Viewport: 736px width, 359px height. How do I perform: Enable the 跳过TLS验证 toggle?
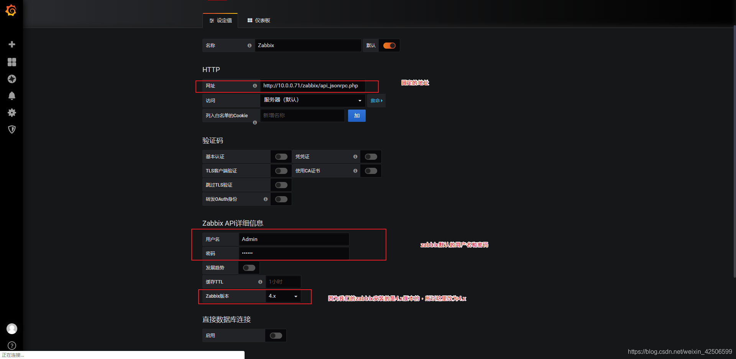coord(281,185)
